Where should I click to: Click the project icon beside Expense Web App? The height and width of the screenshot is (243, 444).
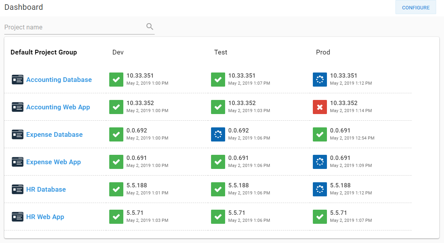[18, 161]
